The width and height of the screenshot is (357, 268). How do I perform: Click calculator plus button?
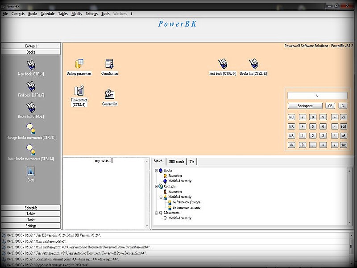point(334,117)
